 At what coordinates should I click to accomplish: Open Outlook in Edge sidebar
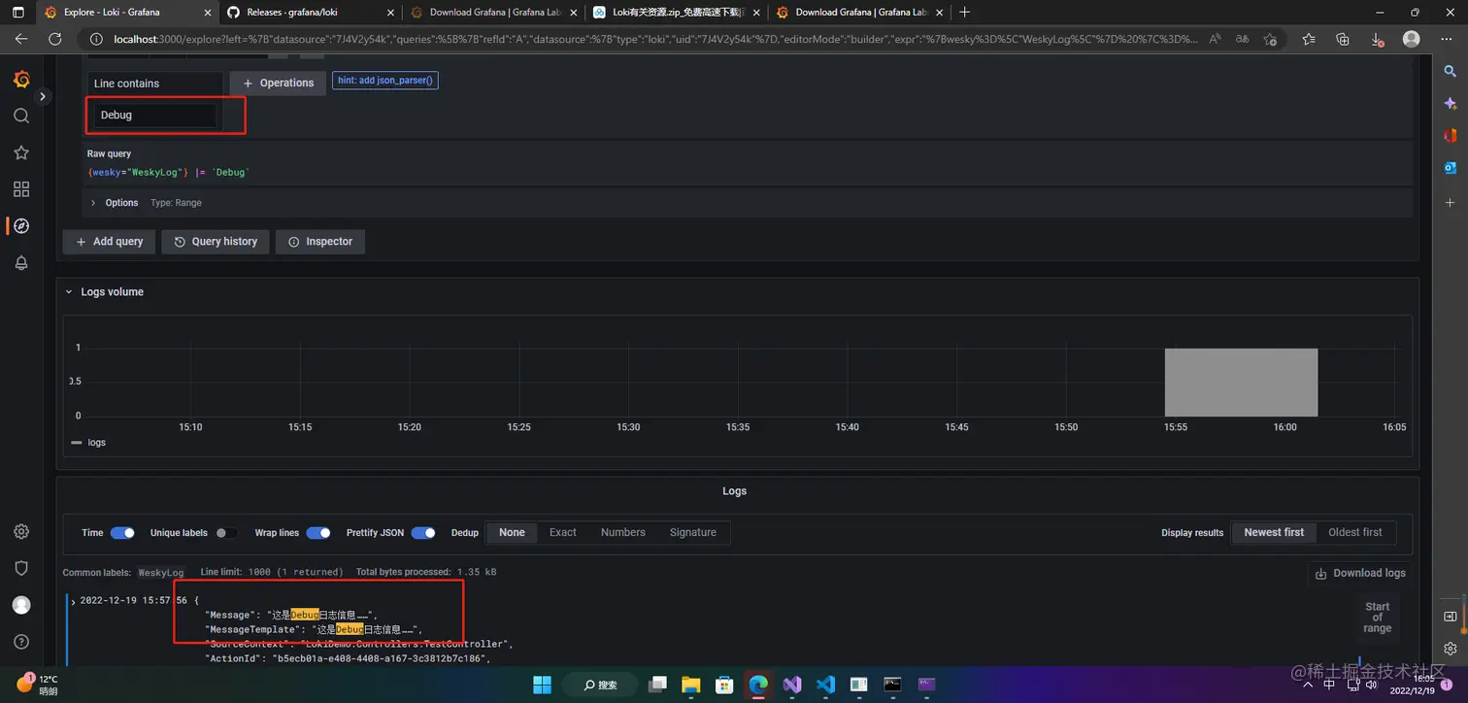coord(1450,168)
